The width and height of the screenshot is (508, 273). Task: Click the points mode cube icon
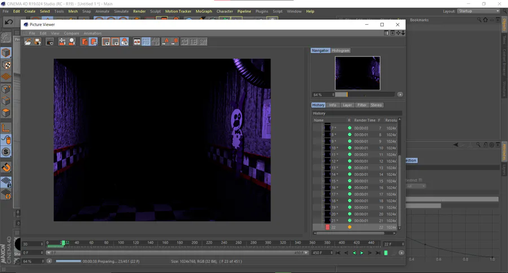[x=6, y=89]
